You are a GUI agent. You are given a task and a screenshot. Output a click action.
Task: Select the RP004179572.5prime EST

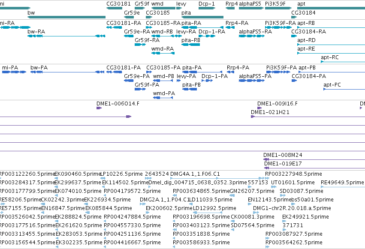pyautogui.click(x=105, y=195)
